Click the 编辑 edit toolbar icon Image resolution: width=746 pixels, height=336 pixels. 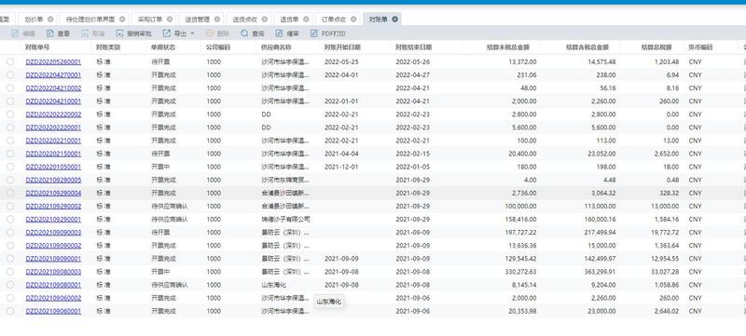(15, 34)
